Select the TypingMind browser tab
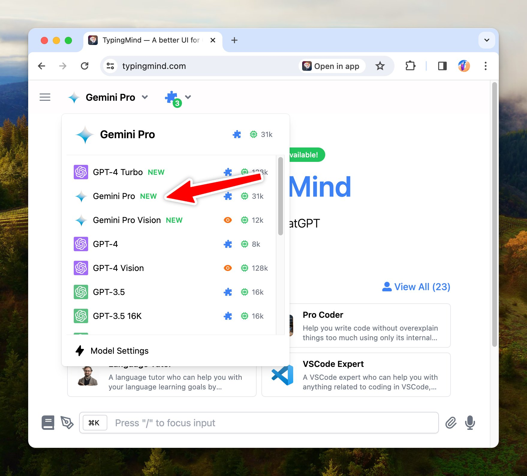The height and width of the screenshot is (476, 527). (152, 40)
